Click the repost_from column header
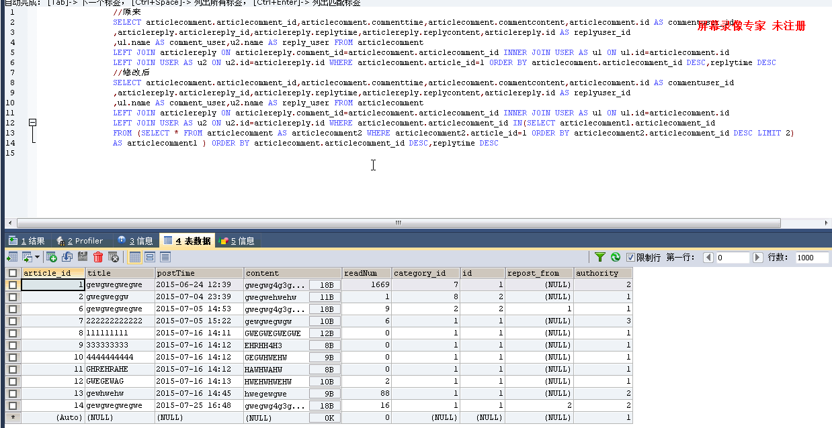The image size is (832, 428). 540,273
